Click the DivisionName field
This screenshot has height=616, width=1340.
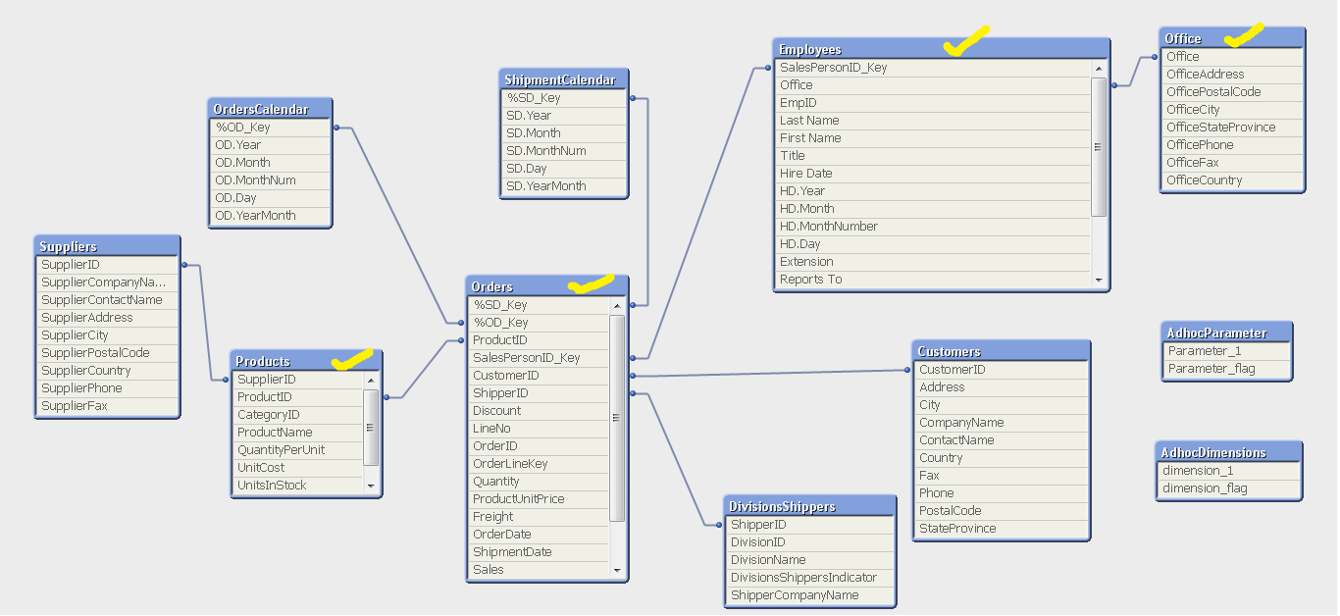point(810,559)
